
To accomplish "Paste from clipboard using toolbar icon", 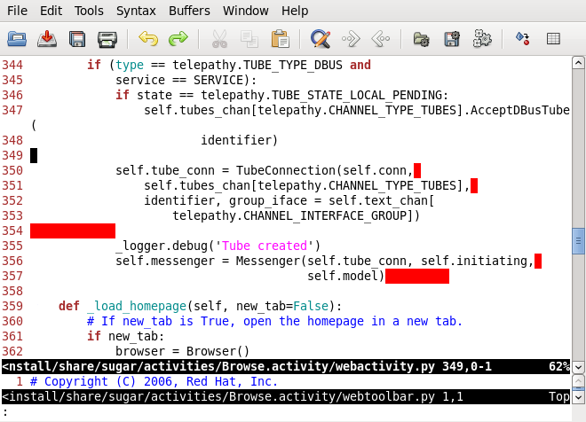I will [280, 39].
